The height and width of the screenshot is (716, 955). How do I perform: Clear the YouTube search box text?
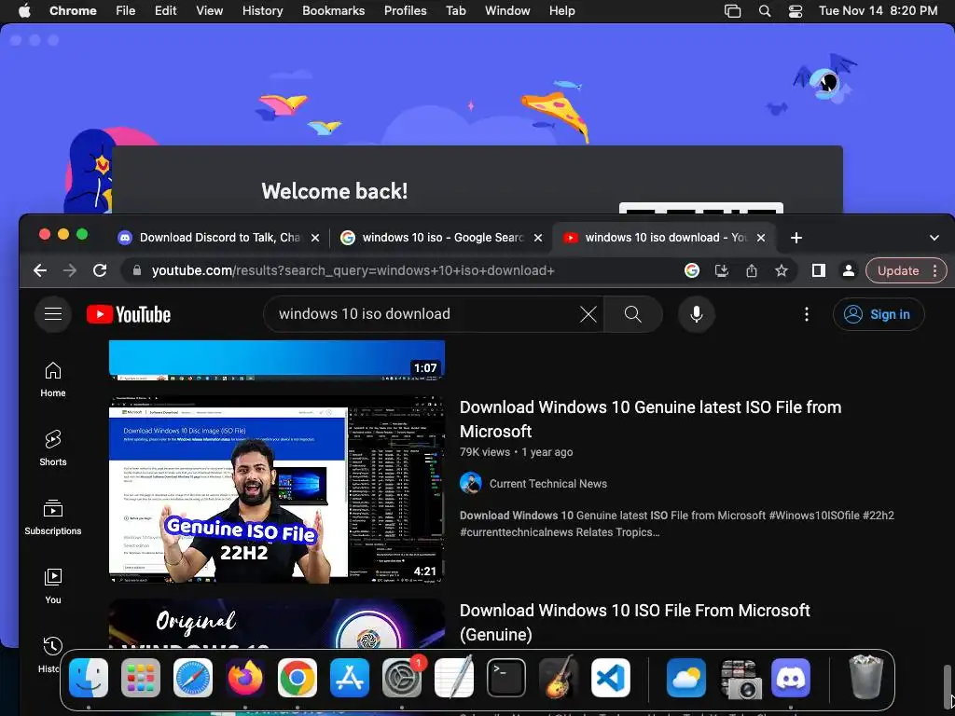[x=588, y=314]
